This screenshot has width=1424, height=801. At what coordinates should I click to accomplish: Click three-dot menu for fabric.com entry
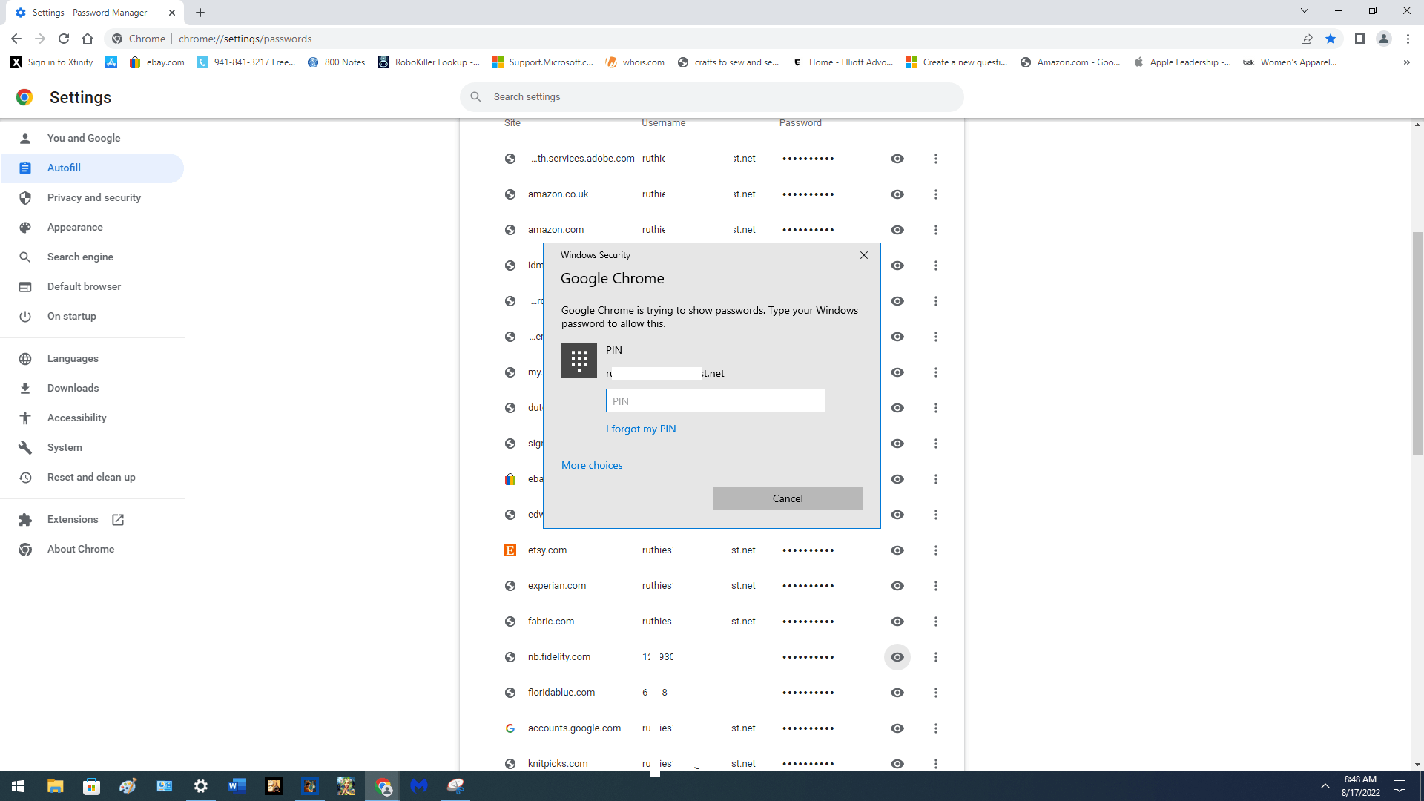(936, 621)
